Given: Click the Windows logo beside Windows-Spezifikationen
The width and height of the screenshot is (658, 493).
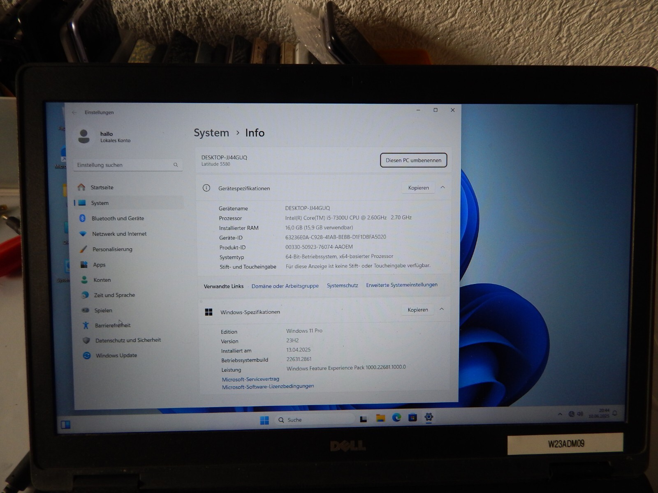Looking at the screenshot, I should coord(209,312).
